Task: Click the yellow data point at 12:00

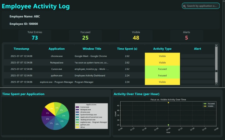Action: coord(168,102)
